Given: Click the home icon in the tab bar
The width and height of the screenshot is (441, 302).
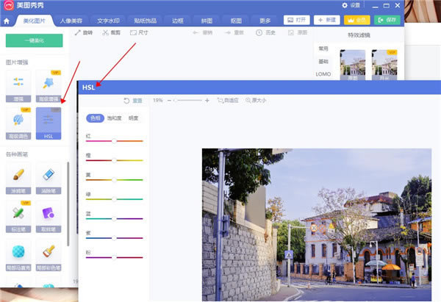Looking at the screenshot, I should [7, 21].
